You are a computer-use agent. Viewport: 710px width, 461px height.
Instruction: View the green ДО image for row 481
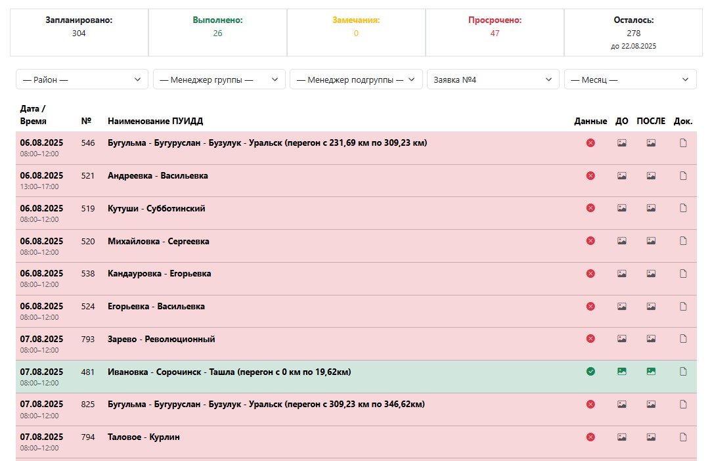tap(621, 372)
